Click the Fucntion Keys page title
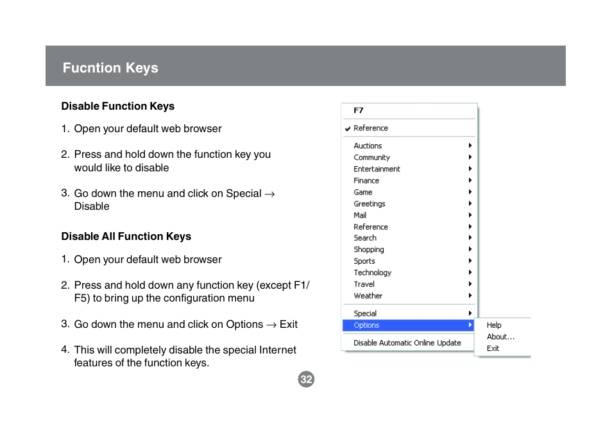 (110, 68)
